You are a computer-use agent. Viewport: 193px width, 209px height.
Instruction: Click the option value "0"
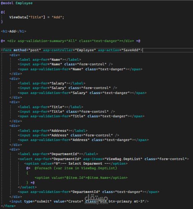[57, 164]
